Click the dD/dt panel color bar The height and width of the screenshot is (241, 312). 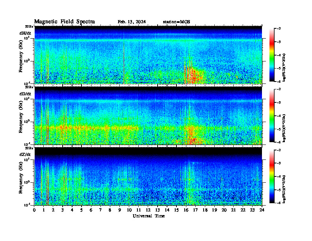tap(272, 116)
